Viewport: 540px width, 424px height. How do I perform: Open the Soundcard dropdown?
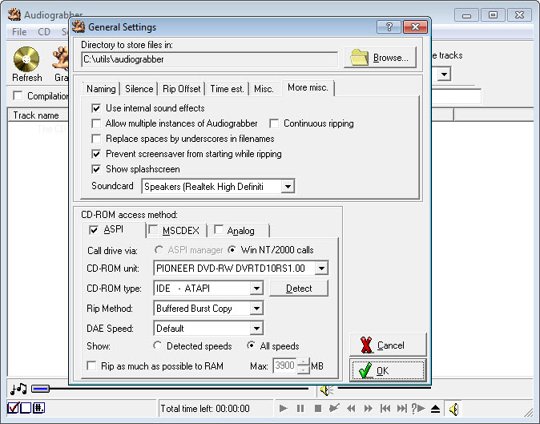(x=288, y=187)
